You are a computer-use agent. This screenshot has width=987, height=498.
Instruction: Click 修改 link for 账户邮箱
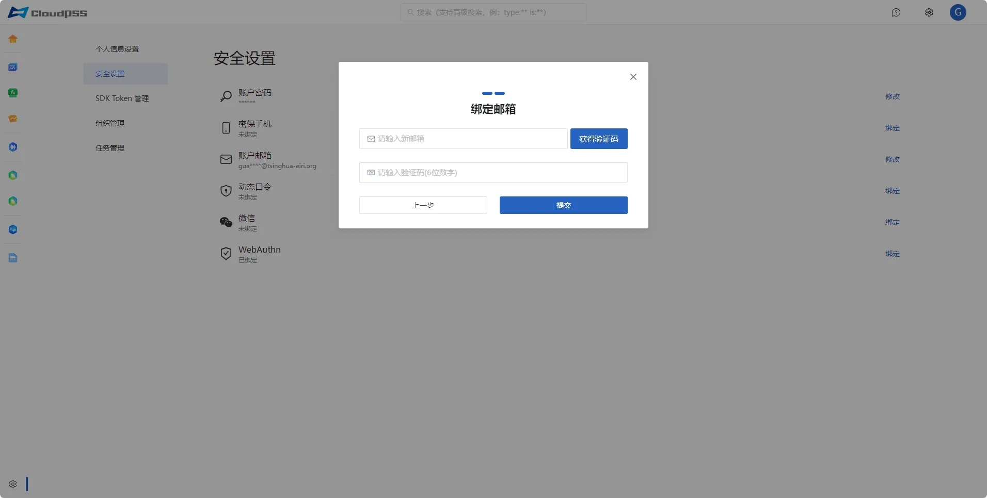(x=893, y=159)
